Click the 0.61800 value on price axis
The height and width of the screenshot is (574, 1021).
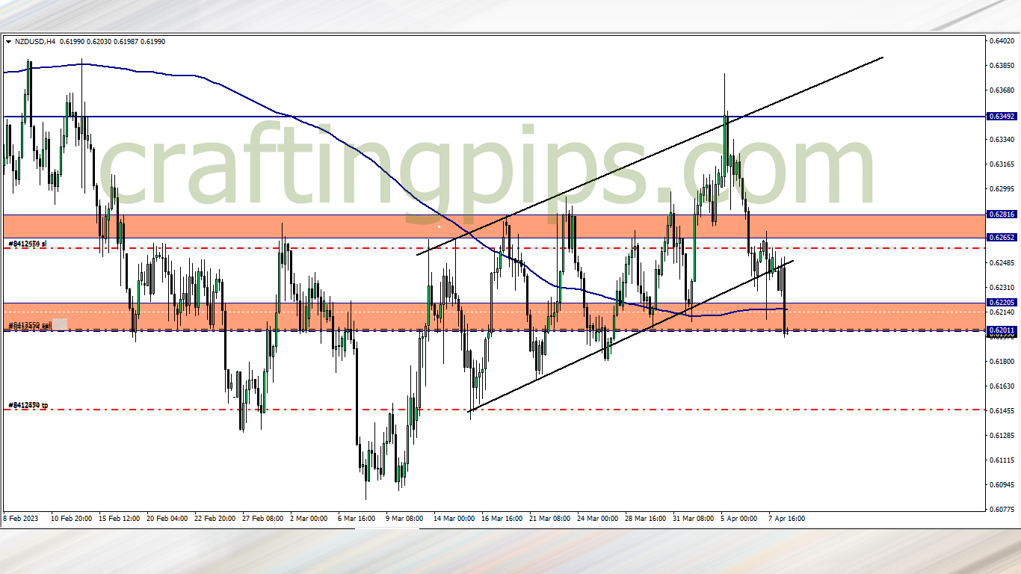(1002, 362)
